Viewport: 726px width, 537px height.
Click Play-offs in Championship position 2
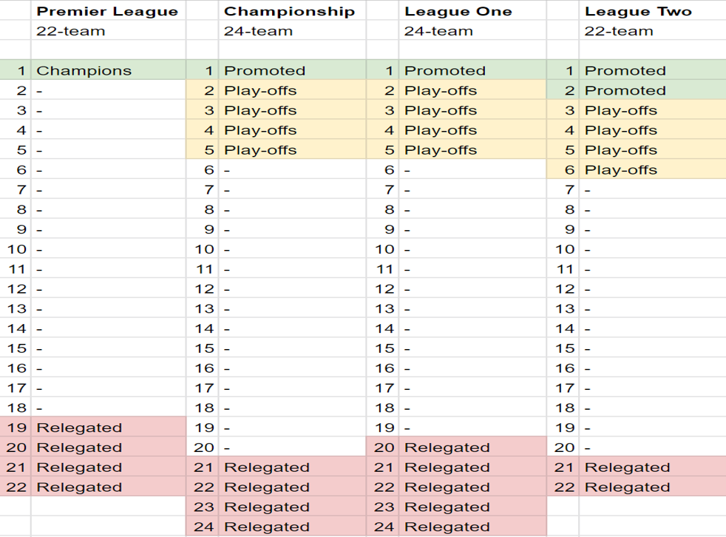click(260, 91)
